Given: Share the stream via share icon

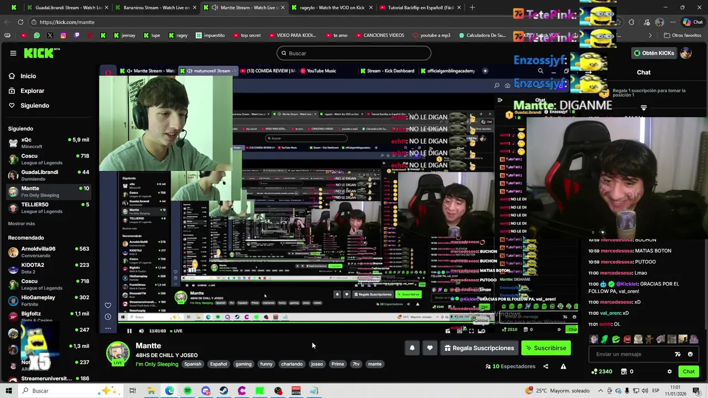Looking at the screenshot, I should coord(545,366).
